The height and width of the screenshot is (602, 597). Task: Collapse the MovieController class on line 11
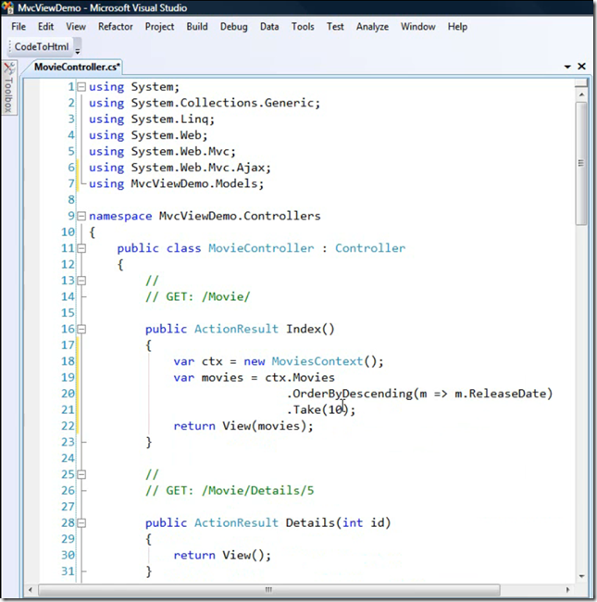[81, 248]
